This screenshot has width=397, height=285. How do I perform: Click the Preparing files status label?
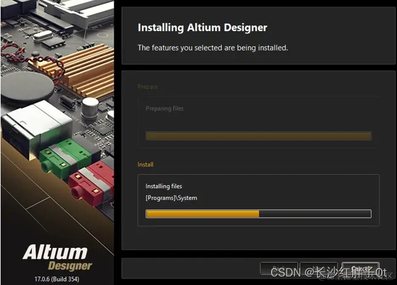[165, 108]
